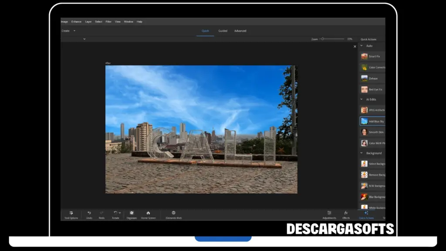This screenshot has width=446, height=251.
Task: Close the After preview image
Action: [355, 46]
